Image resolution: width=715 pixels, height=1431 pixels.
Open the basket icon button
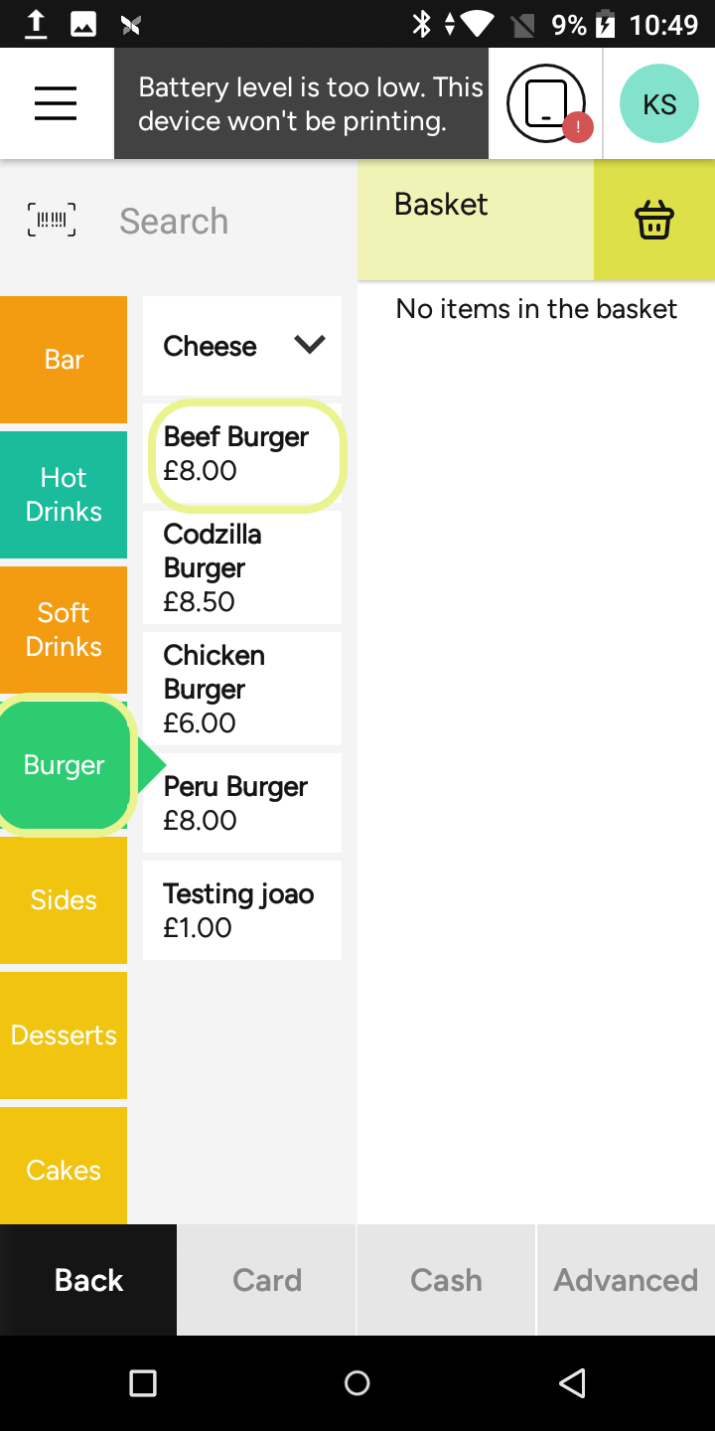tap(654, 220)
